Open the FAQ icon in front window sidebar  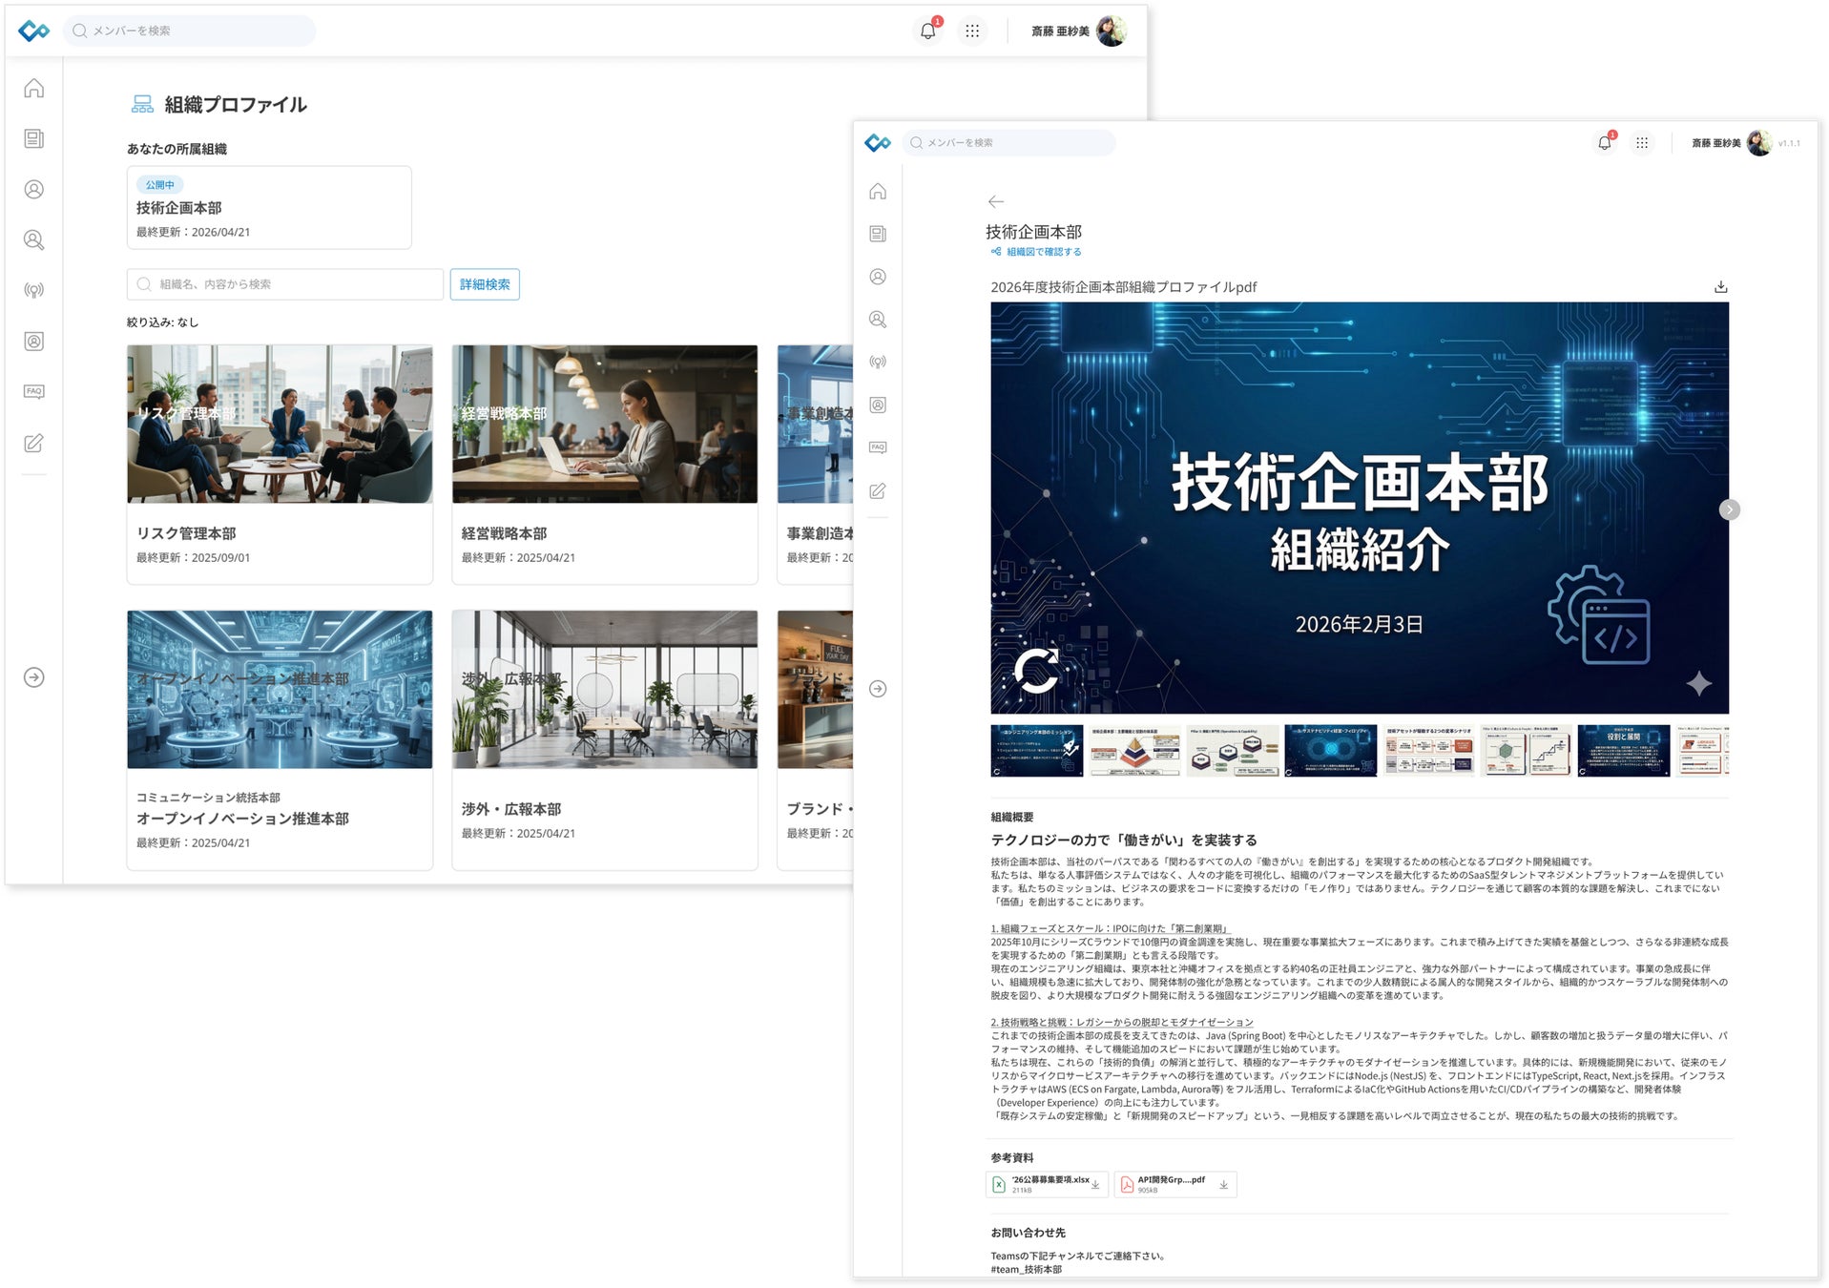pyautogui.click(x=878, y=447)
